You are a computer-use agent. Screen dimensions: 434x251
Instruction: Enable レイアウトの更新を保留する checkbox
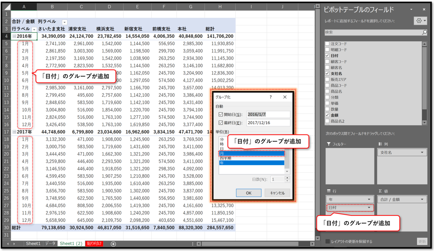(x=328, y=241)
